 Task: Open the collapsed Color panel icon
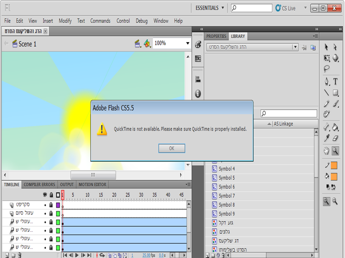pyautogui.click(x=198, y=44)
